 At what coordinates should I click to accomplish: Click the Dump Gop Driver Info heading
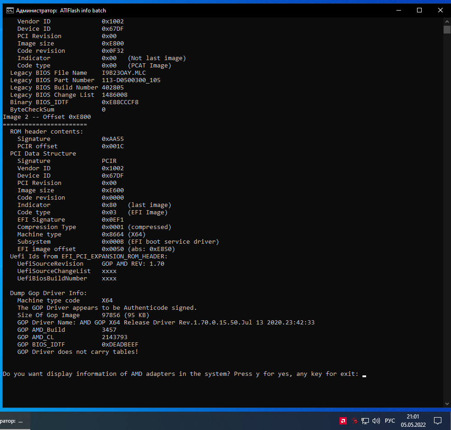coord(48,293)
